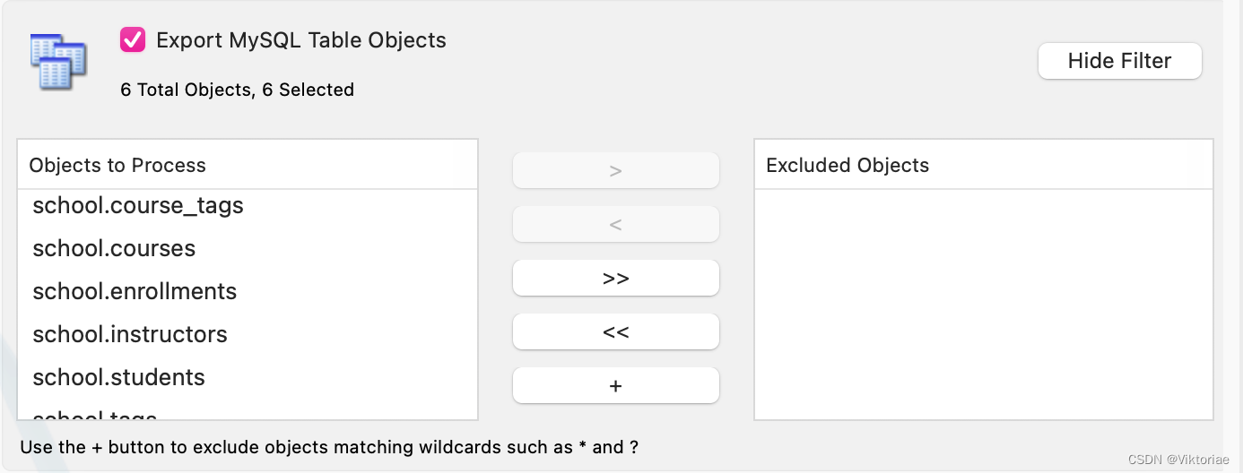This screenshot has height=473, width=1243.
Task: Select school.courses table entry
Action: pos(248,248)
